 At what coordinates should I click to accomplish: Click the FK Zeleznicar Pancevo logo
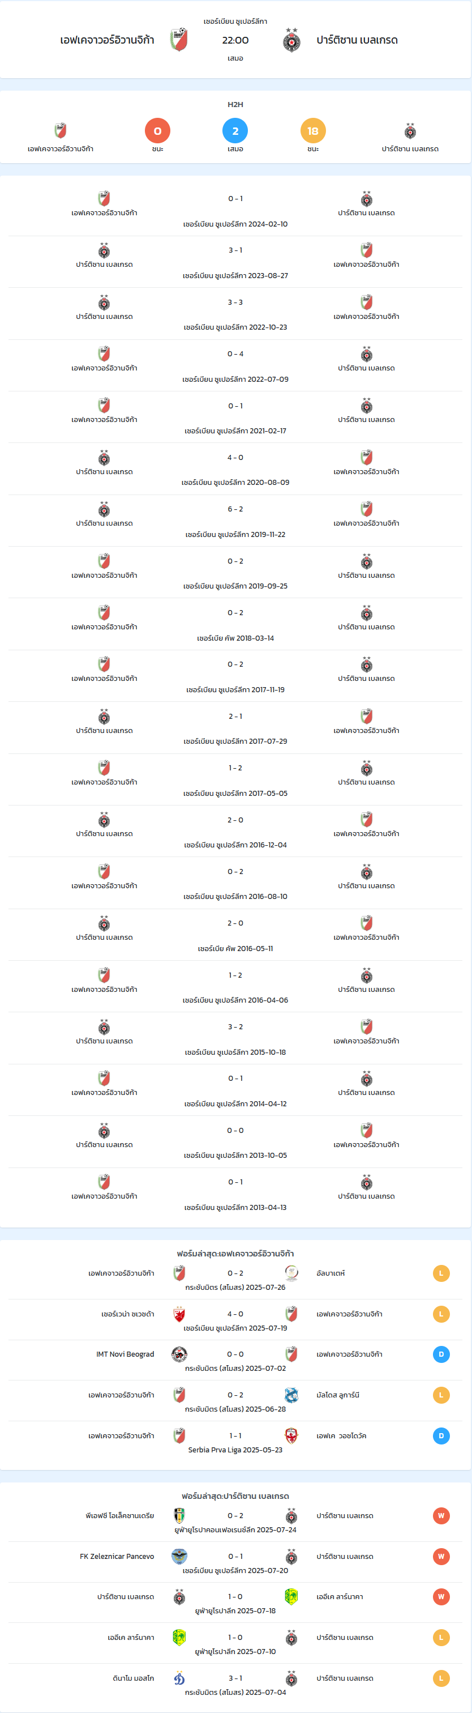pos(179,1557)
